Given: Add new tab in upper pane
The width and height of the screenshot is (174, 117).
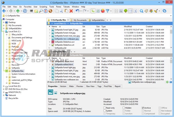Looking at the screenshot, I should [x=107, y=20].
